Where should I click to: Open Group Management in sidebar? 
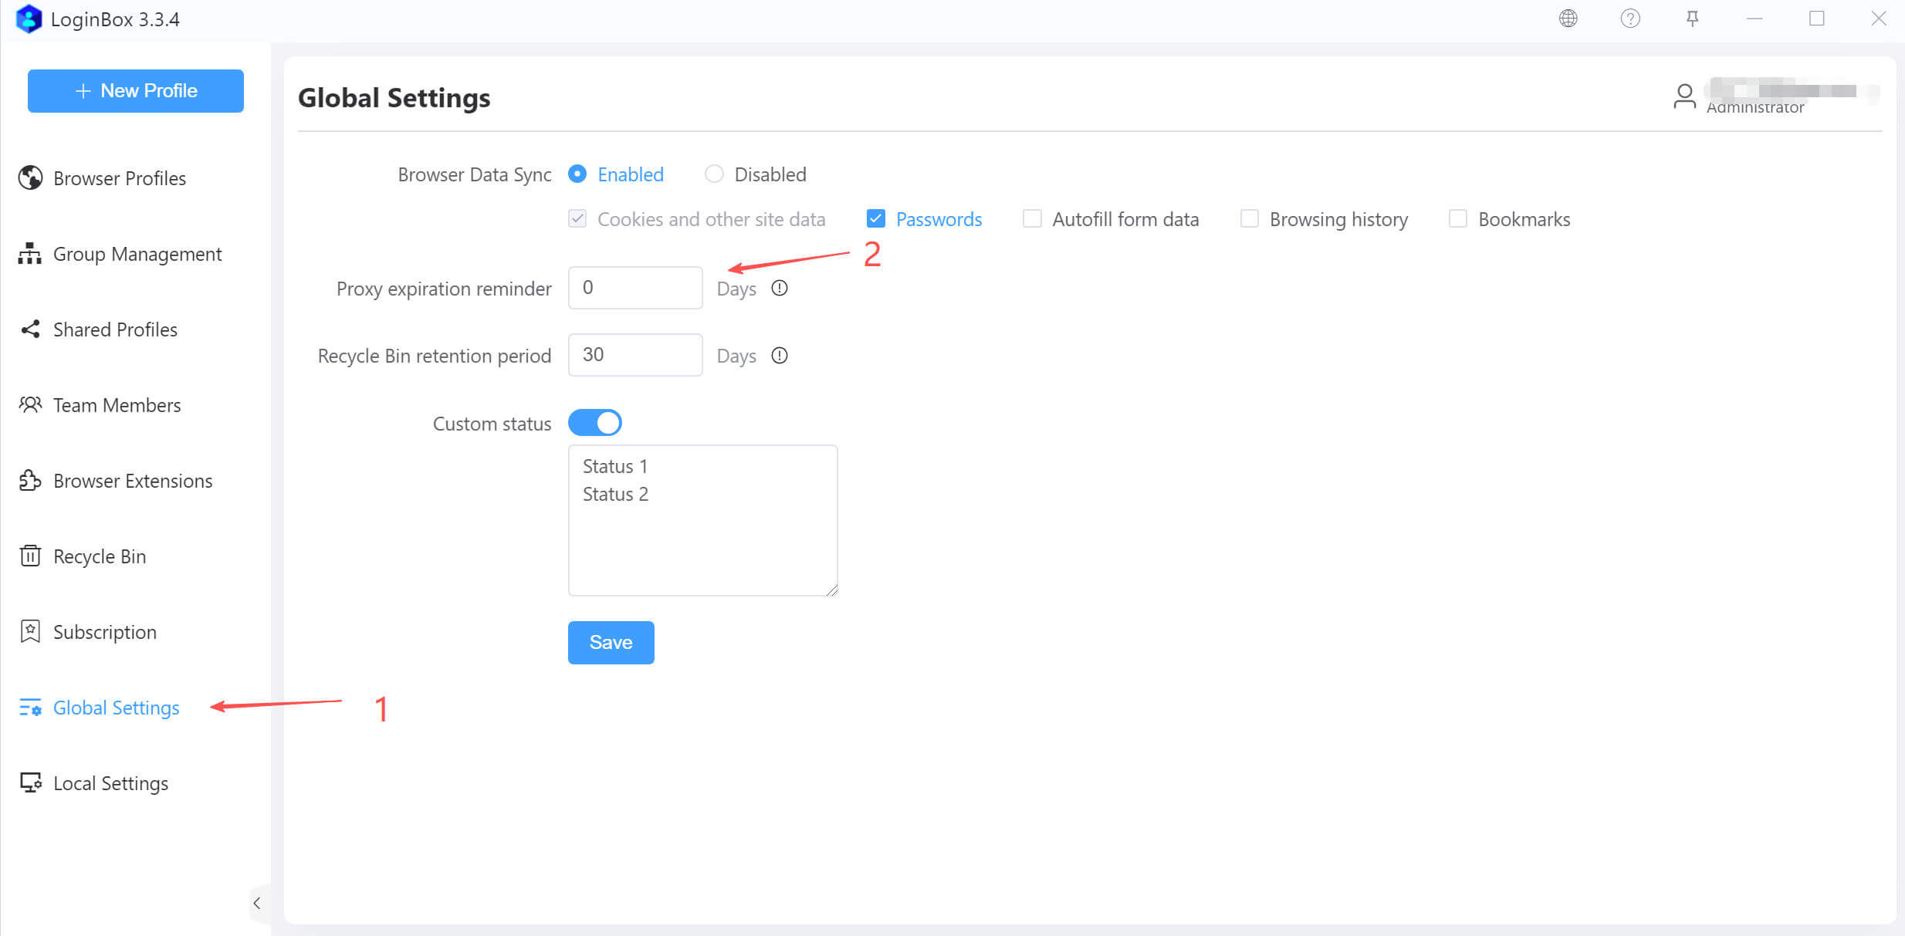click(137, 254)
